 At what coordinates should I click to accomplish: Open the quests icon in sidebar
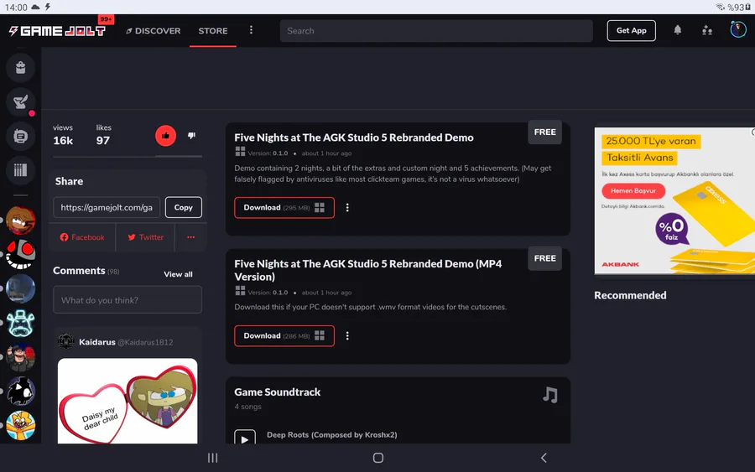[20, 102]
